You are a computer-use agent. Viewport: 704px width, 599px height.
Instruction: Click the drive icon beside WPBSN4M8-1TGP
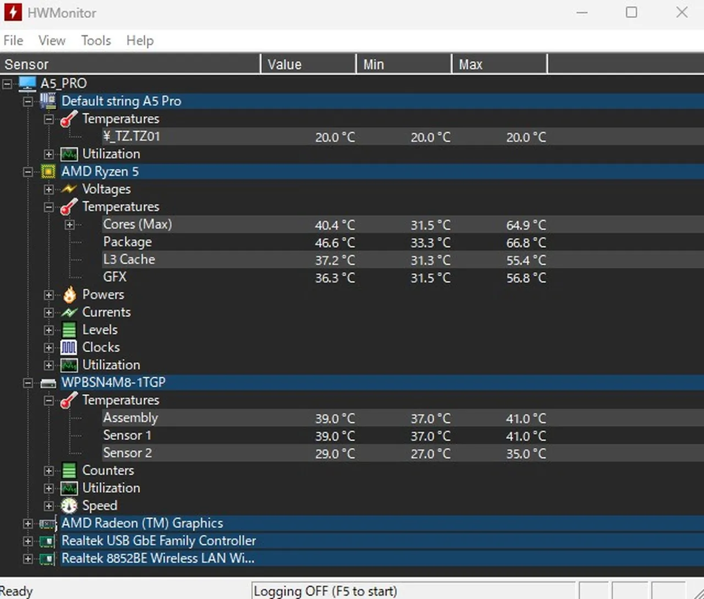click(48, 383)
